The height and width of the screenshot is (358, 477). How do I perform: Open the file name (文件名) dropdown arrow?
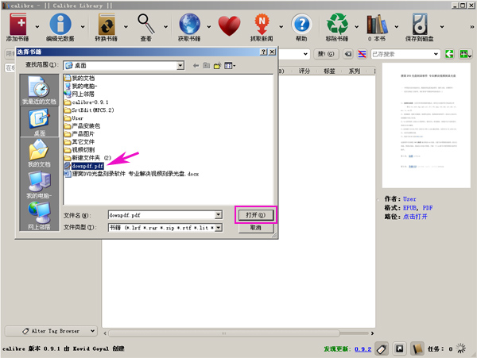point(219,215)
